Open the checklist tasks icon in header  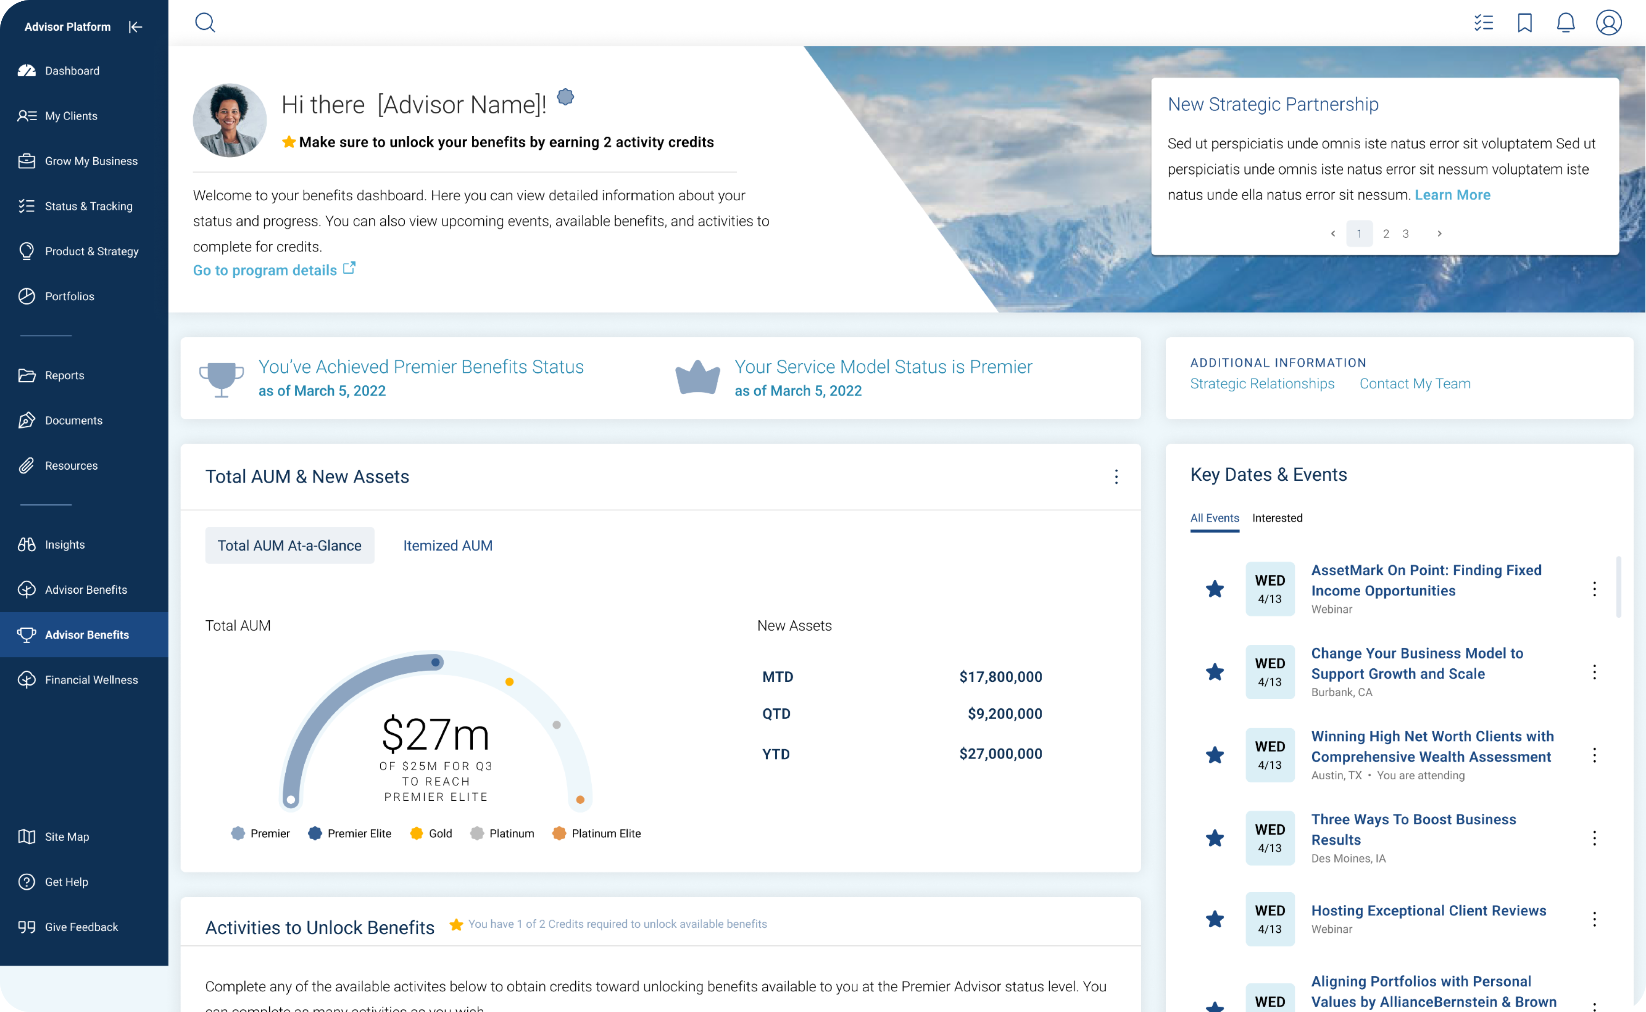tap(1483, 23)
